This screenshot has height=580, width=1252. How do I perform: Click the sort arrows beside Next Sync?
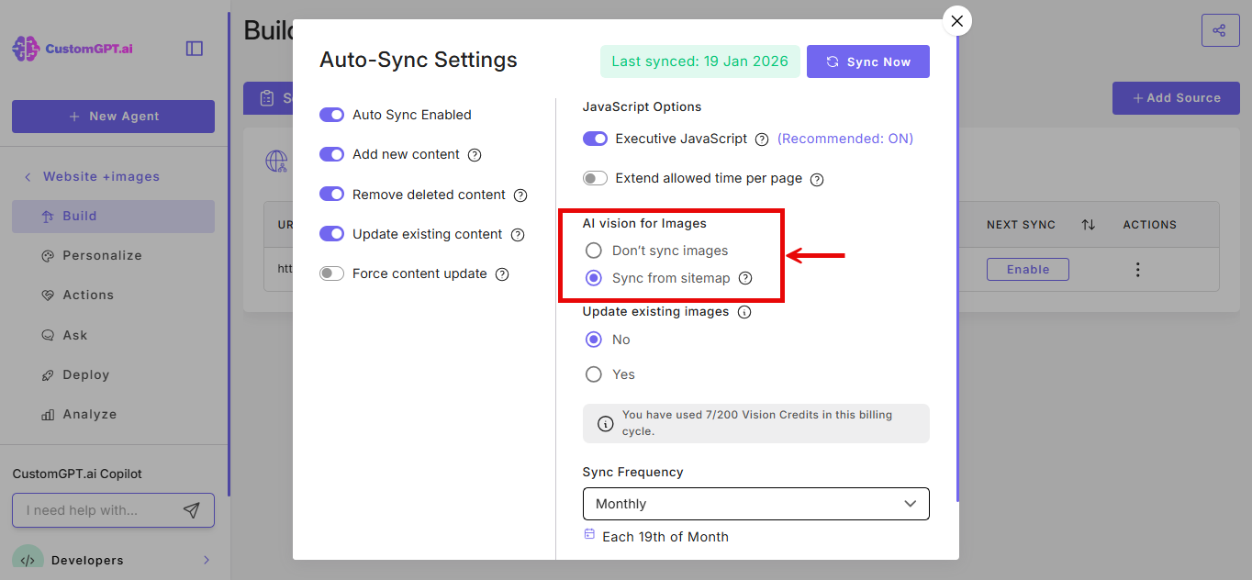tap(1088, 225)
